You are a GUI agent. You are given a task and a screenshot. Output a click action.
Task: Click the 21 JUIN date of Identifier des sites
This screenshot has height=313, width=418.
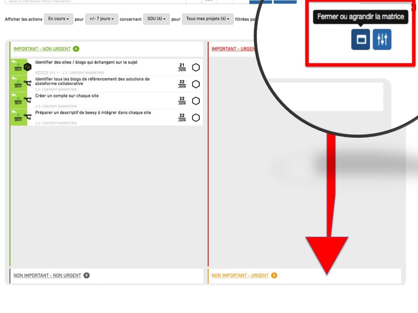point(182,67)
